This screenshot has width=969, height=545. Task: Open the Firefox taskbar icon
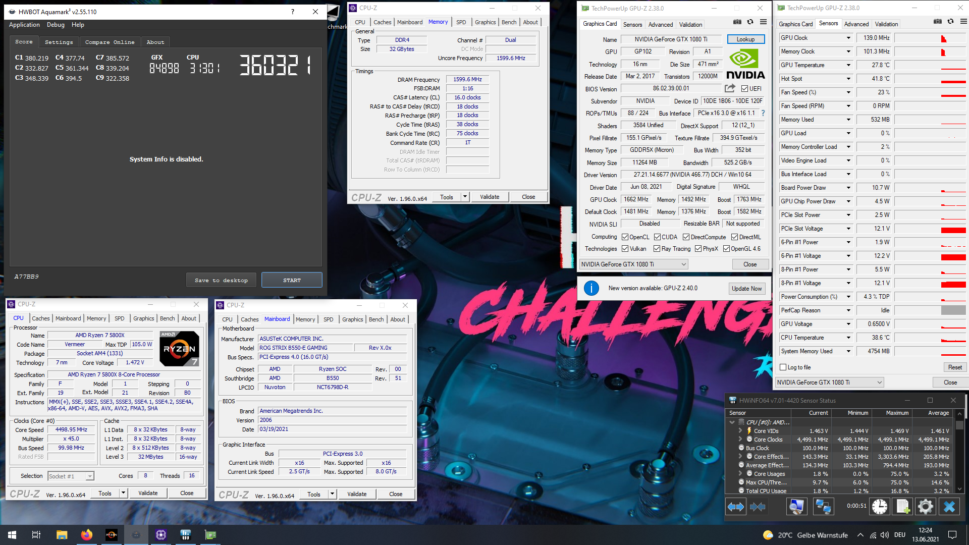click(87, 535)
